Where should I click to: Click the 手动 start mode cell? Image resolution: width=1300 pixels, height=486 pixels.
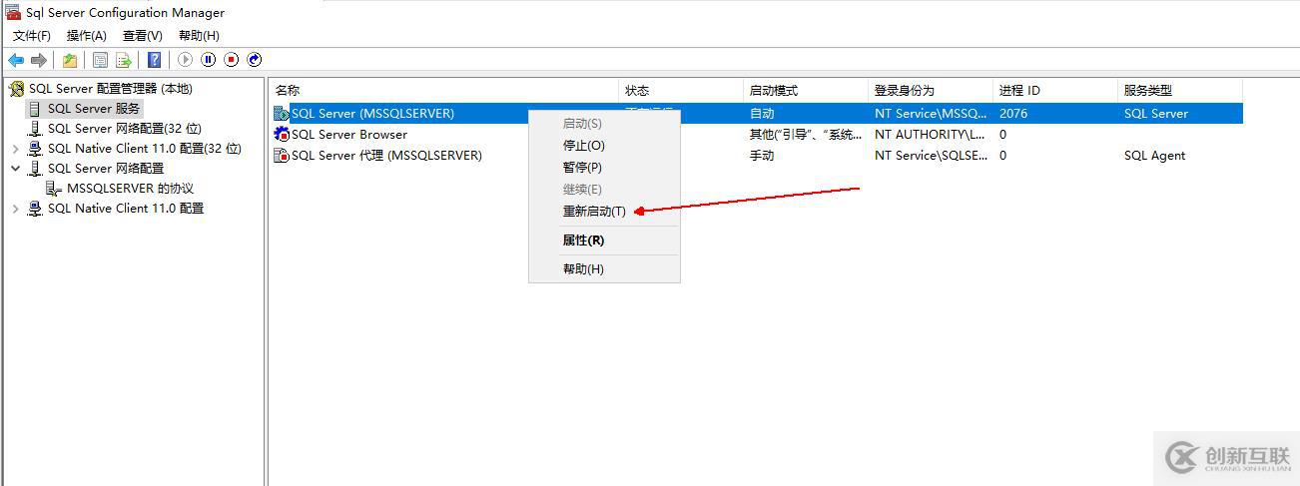coord(762,156)
